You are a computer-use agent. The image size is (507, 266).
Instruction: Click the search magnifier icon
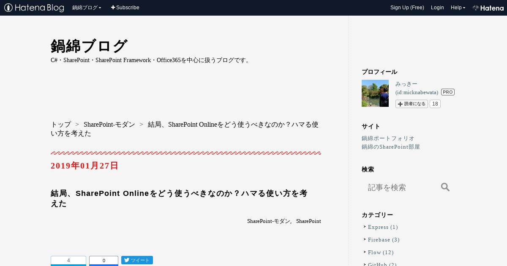point(445,187)
